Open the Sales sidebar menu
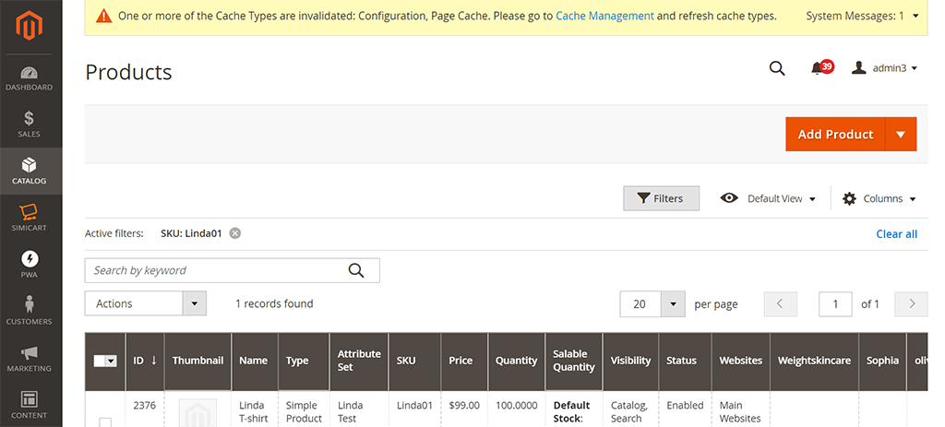 tap(30, 125)
